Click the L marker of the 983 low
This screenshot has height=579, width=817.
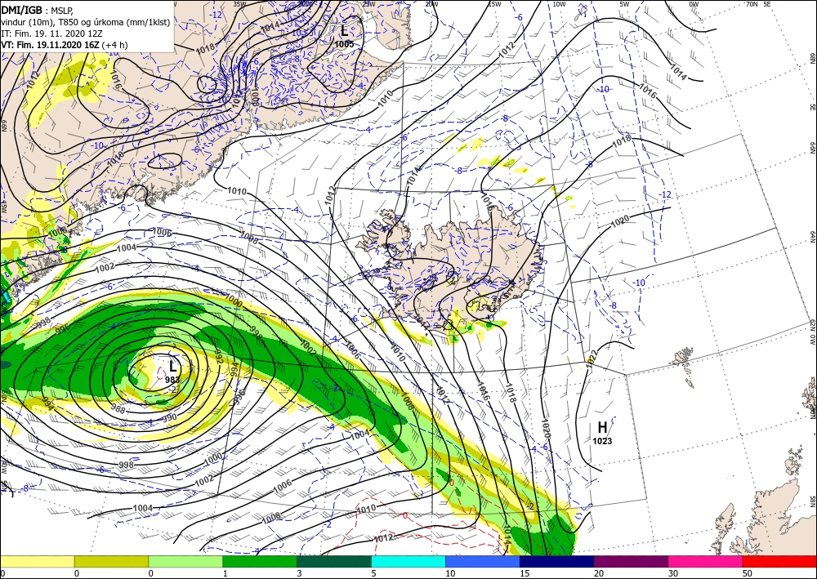pyautogui.click(x=172, y=366)
